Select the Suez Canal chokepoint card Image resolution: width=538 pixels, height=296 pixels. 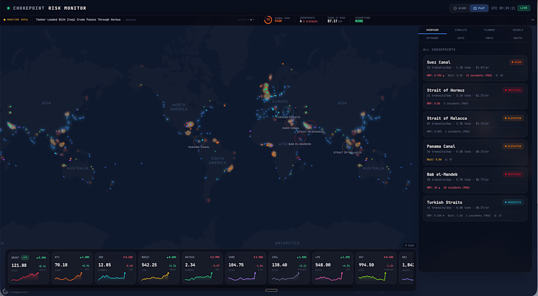click(475, 68)
